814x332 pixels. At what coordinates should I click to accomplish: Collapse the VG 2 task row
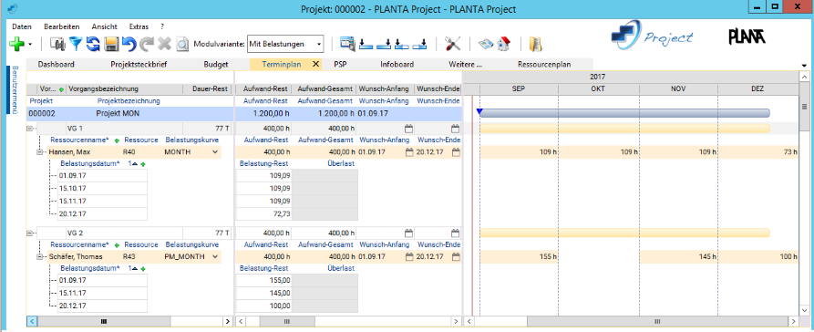(29, 233)
